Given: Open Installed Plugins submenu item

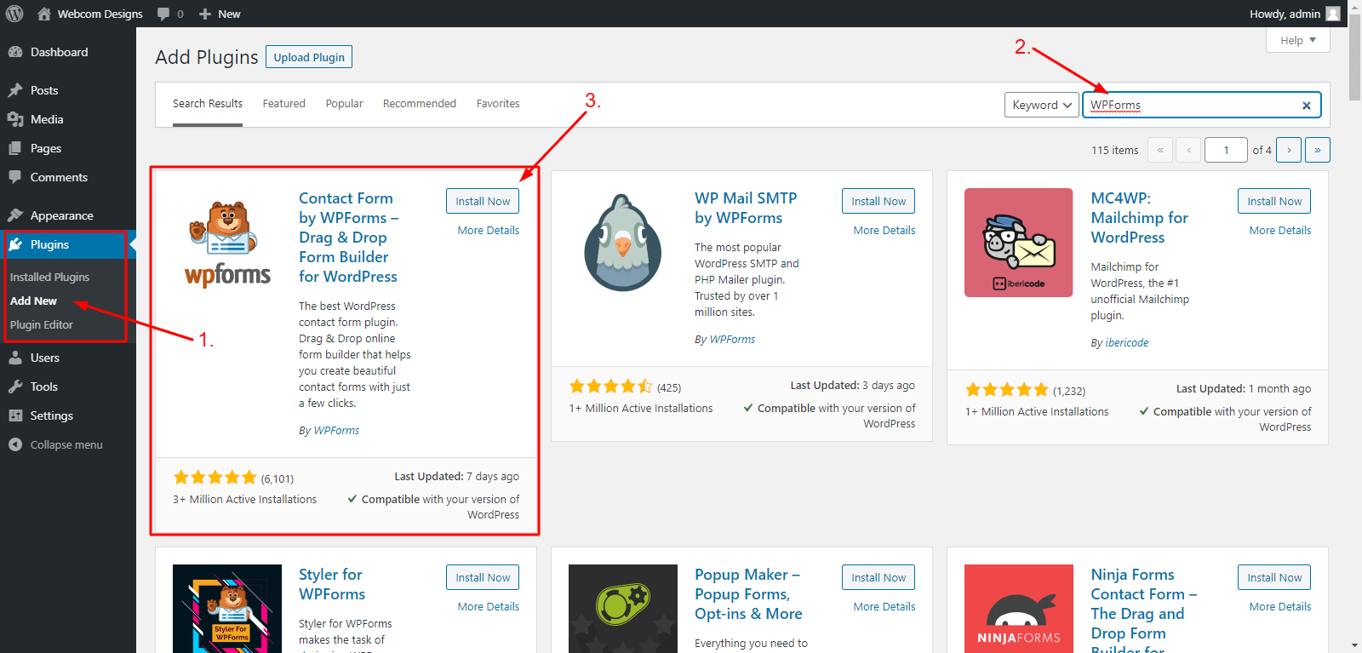Looking at the screenshot, I should 49,277.
